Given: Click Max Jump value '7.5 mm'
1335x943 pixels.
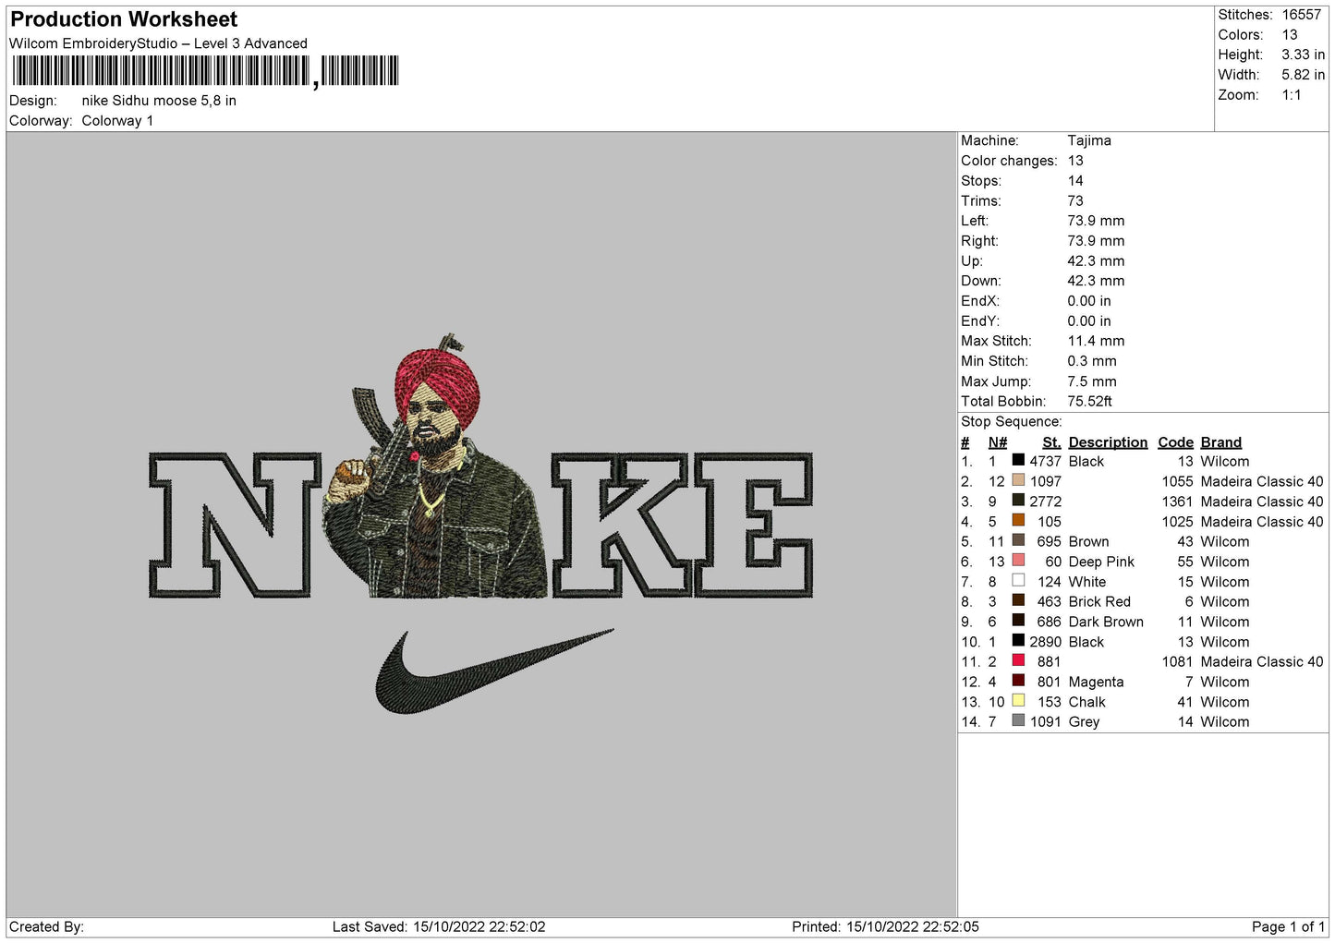Looking at the screenshot, I should [x=1092, y=381].
